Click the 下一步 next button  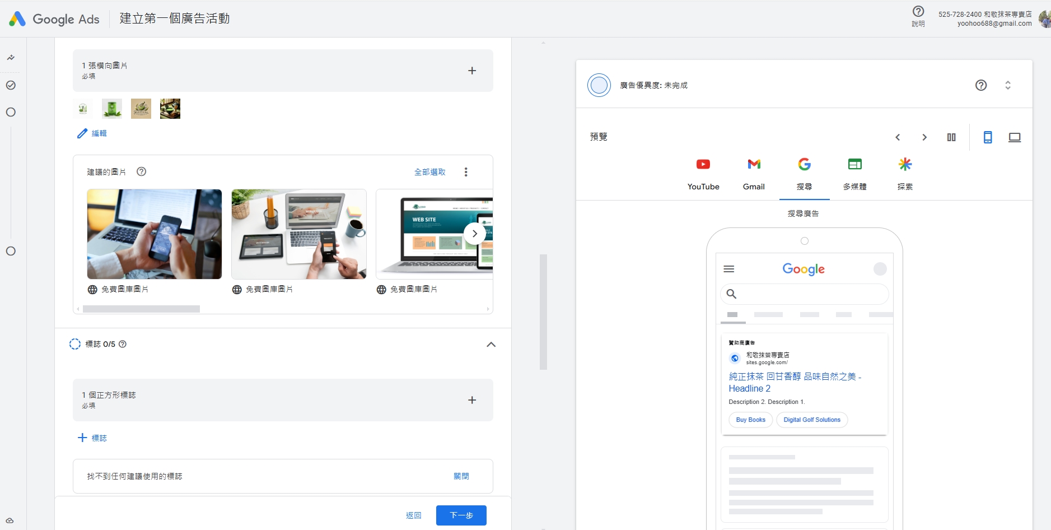(461, 515)
